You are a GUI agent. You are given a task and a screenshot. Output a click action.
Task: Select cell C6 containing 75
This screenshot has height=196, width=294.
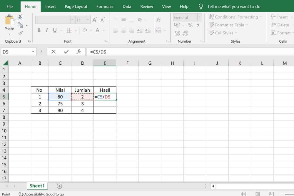coord(60,103)
